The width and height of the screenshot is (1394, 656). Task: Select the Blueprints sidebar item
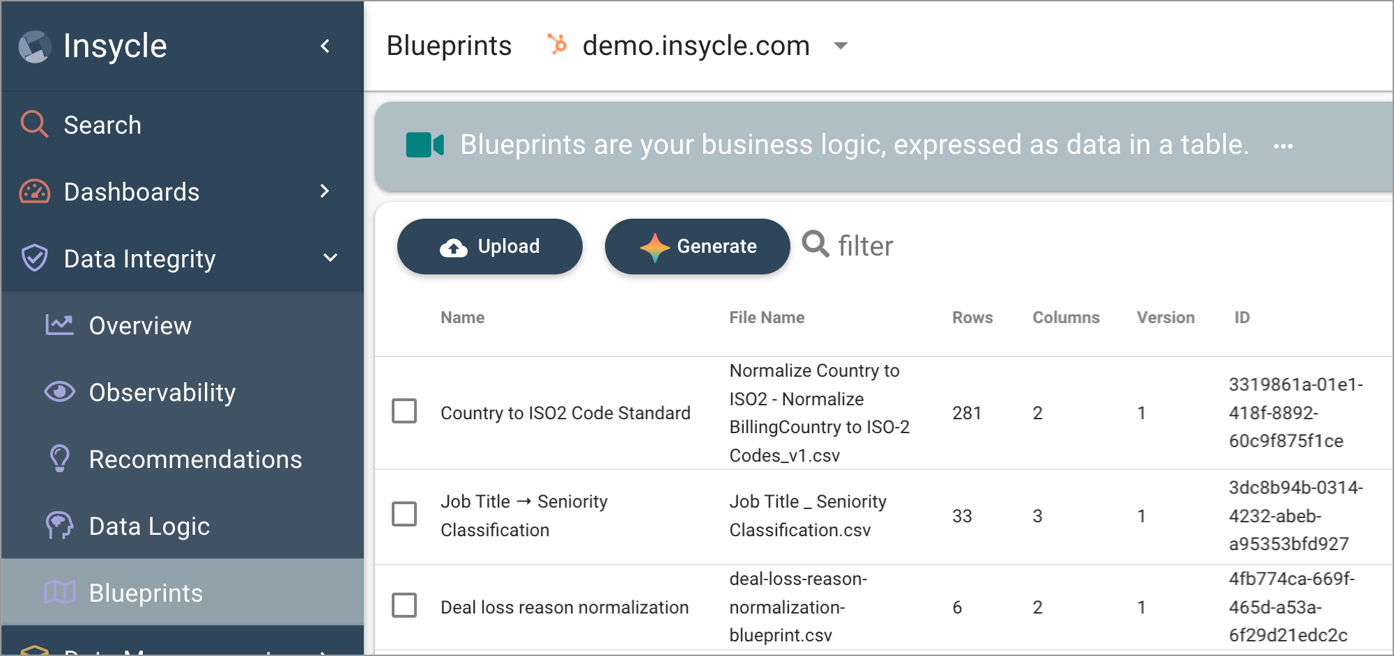point(183,593)
